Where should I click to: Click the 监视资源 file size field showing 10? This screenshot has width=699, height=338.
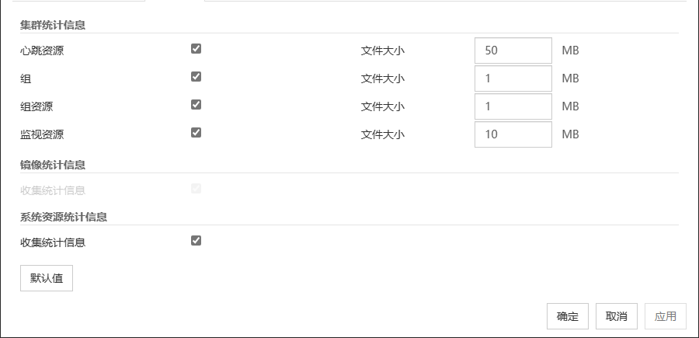click(x=513, y=134)
